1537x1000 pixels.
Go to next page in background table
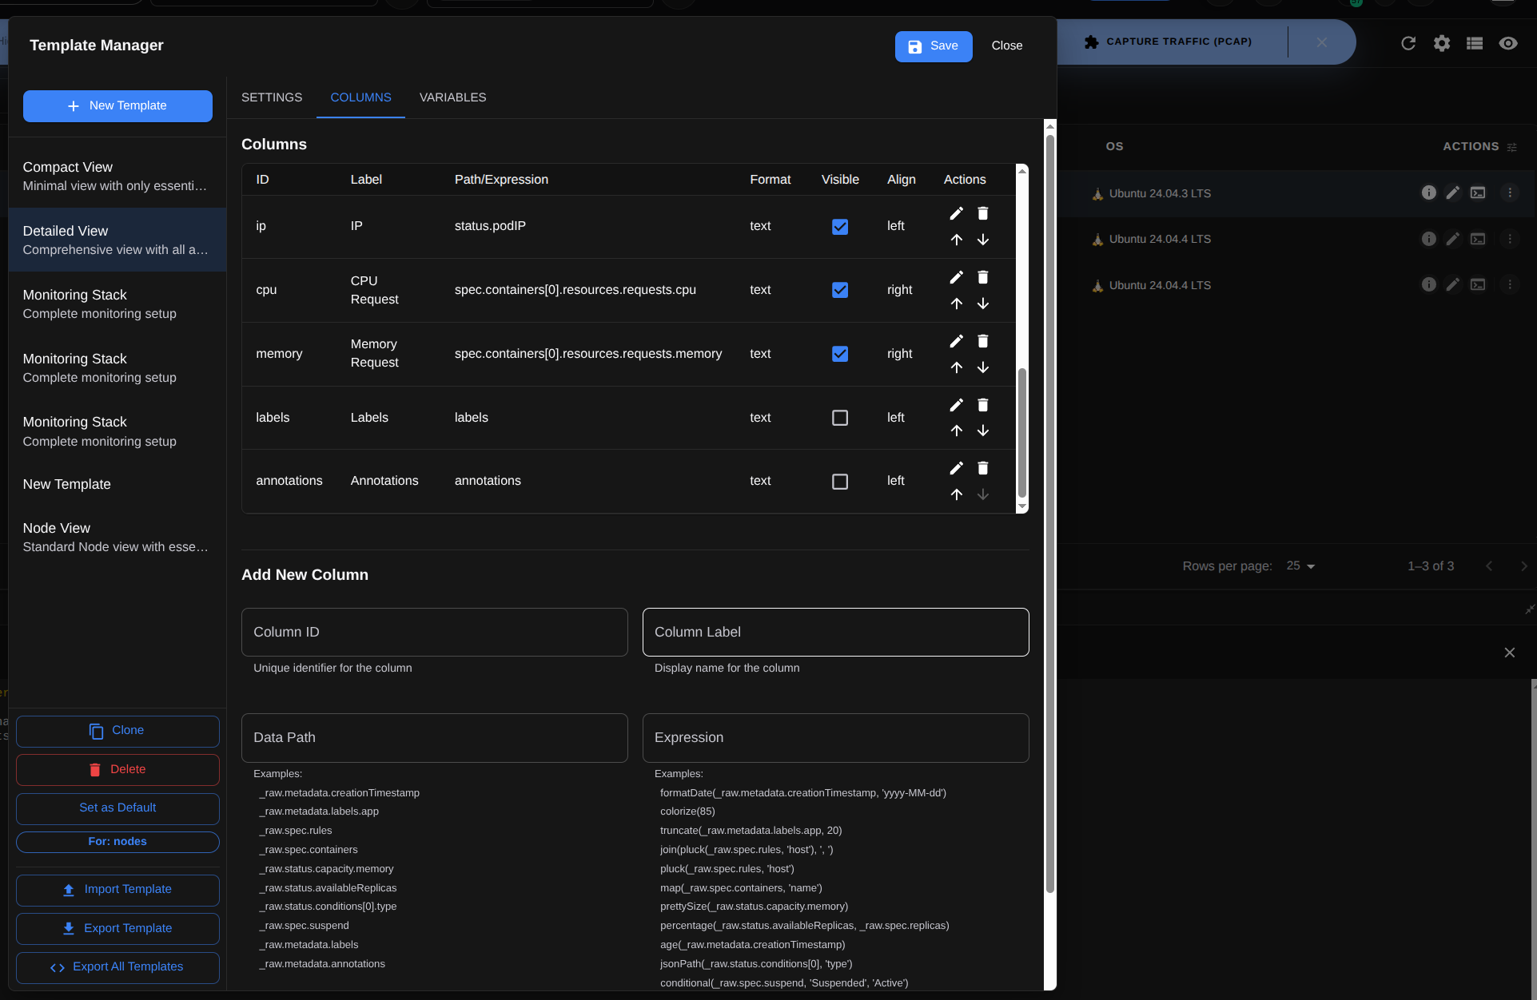pyautogui.click(x=1523, y=565)
